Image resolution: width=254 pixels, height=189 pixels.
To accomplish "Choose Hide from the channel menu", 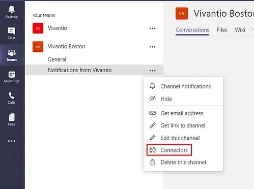I will point(183,99).
